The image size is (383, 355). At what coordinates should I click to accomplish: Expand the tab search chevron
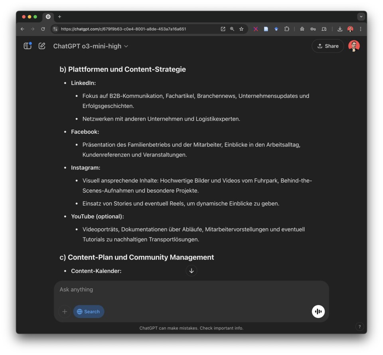pos(361,17)
